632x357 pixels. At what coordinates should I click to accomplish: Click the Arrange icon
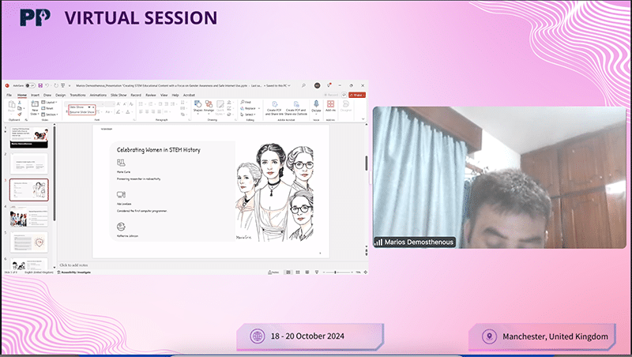[x=210, y=106]
